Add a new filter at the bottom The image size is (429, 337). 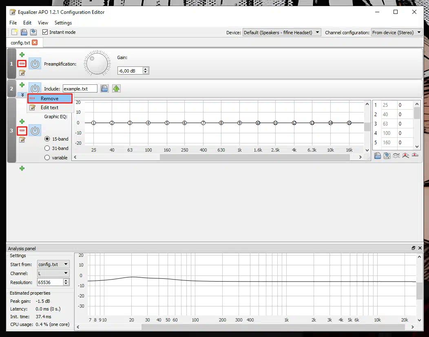22,168
